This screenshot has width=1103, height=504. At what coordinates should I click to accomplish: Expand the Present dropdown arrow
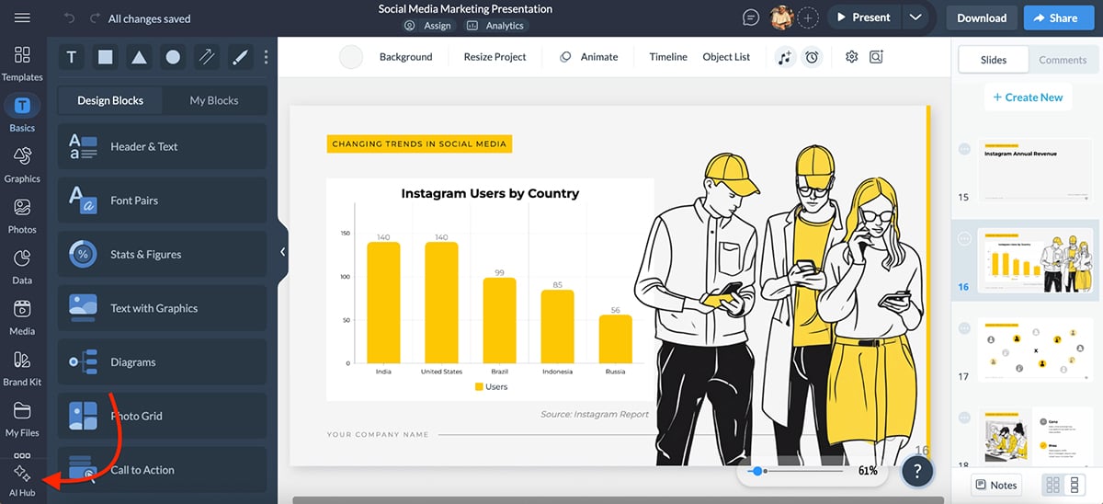pos(915,17)
